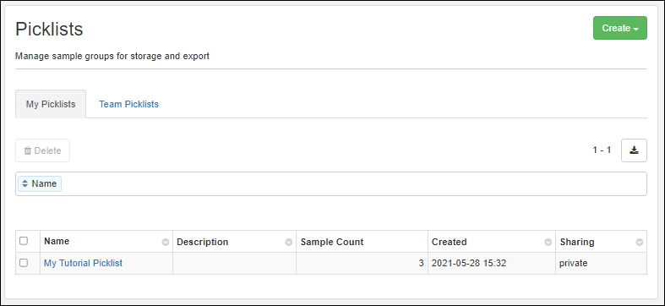
Task: Check the select-all checkbox in table header
Action: (24, 241)
